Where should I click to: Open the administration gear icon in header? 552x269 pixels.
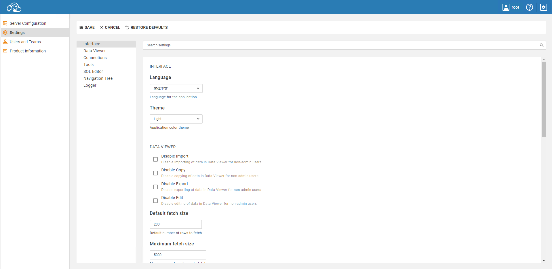coord(543,7)
